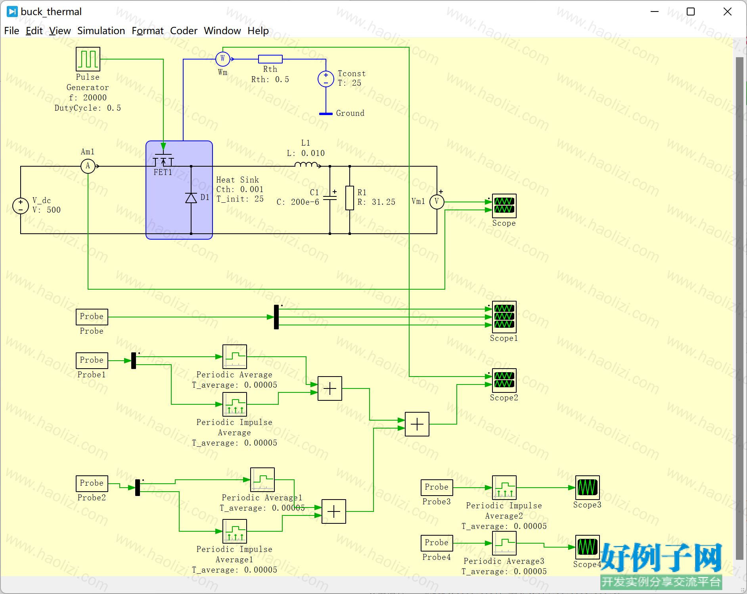Select the Probe1 block
The image size is (747, 594).
[92, 361]
